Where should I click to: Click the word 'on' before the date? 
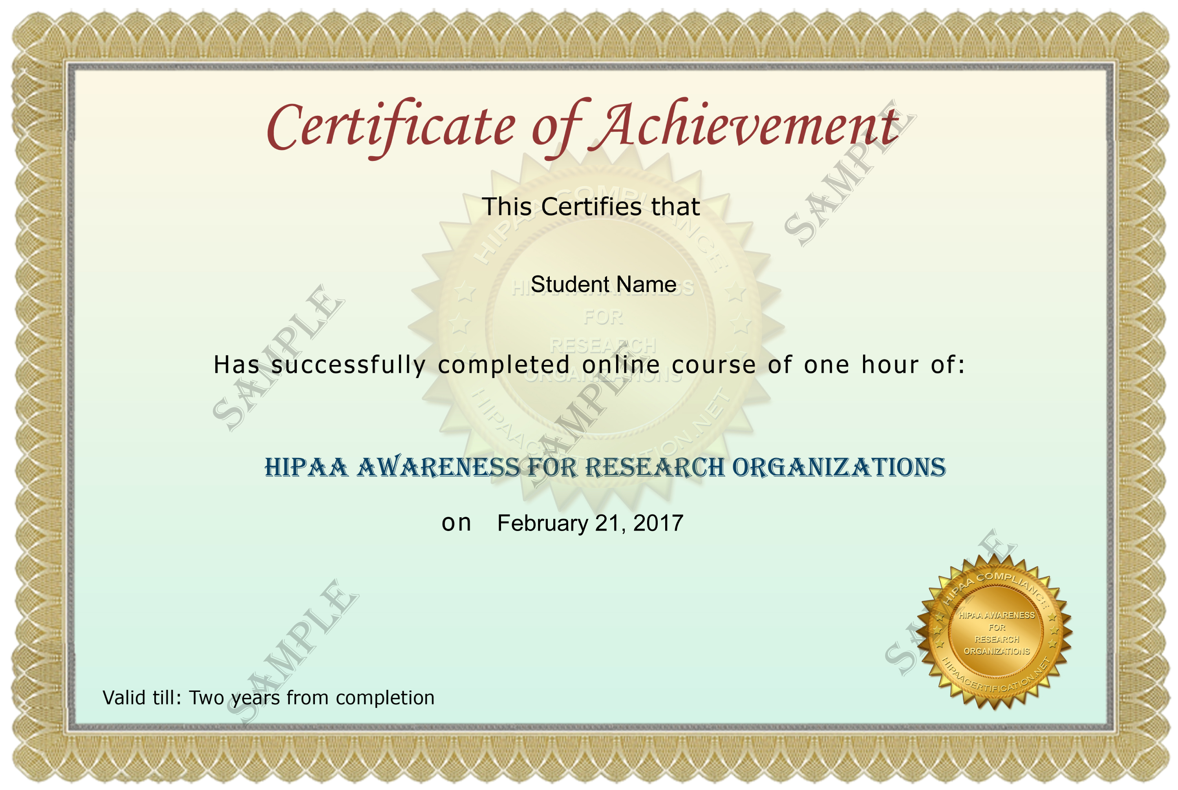click(455, 523)
